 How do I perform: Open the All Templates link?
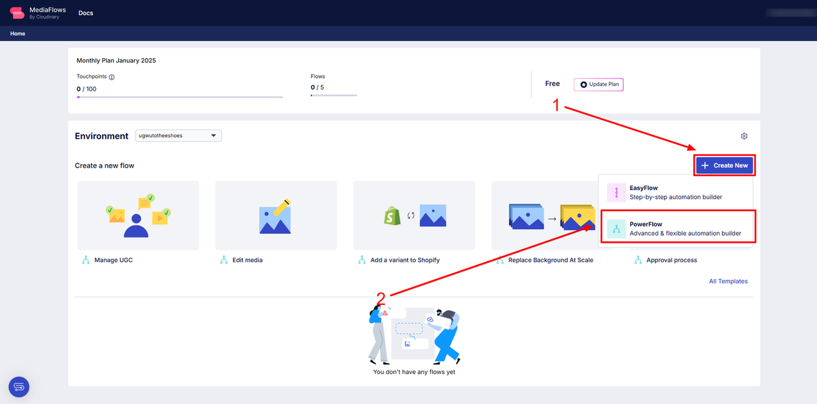pos(728,281)
